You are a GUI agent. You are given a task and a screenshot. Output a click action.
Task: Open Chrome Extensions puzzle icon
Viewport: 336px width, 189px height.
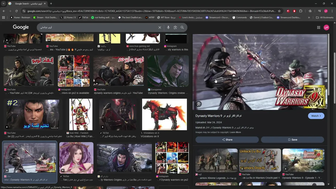[x=301, y=11]
